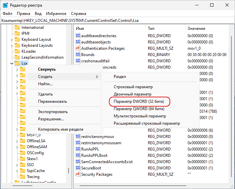Image resolution: width=235 pixels, height=189 pixels.
Task: Click the International folder icon
Action: (x=17, y=28)
